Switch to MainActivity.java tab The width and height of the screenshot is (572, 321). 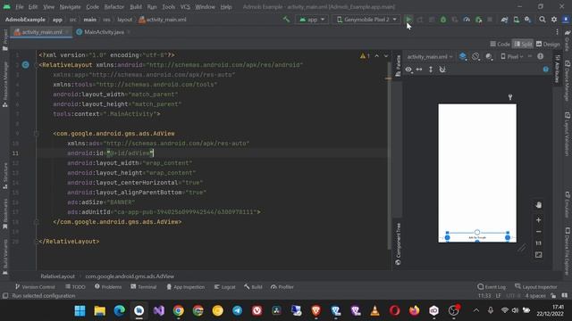pyautogui.click(x=104, y=32)
